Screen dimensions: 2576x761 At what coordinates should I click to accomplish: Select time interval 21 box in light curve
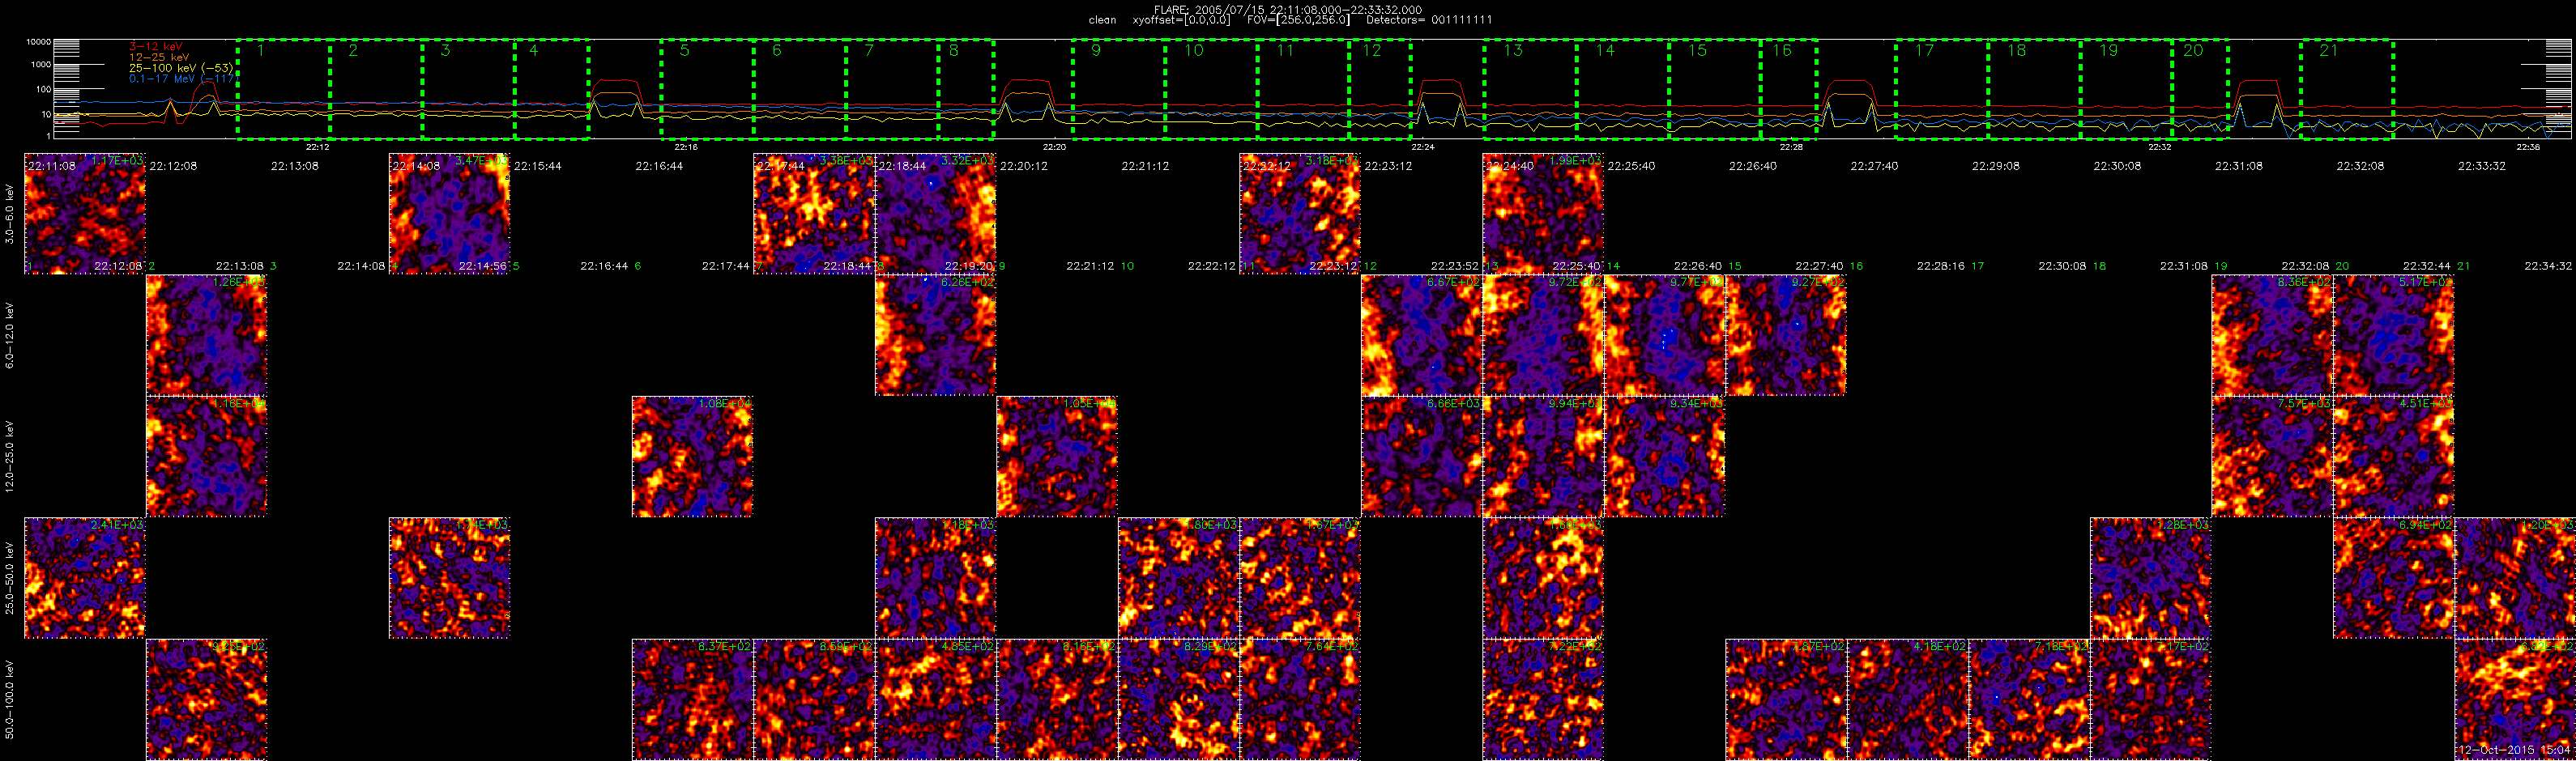coord(2347,89)
